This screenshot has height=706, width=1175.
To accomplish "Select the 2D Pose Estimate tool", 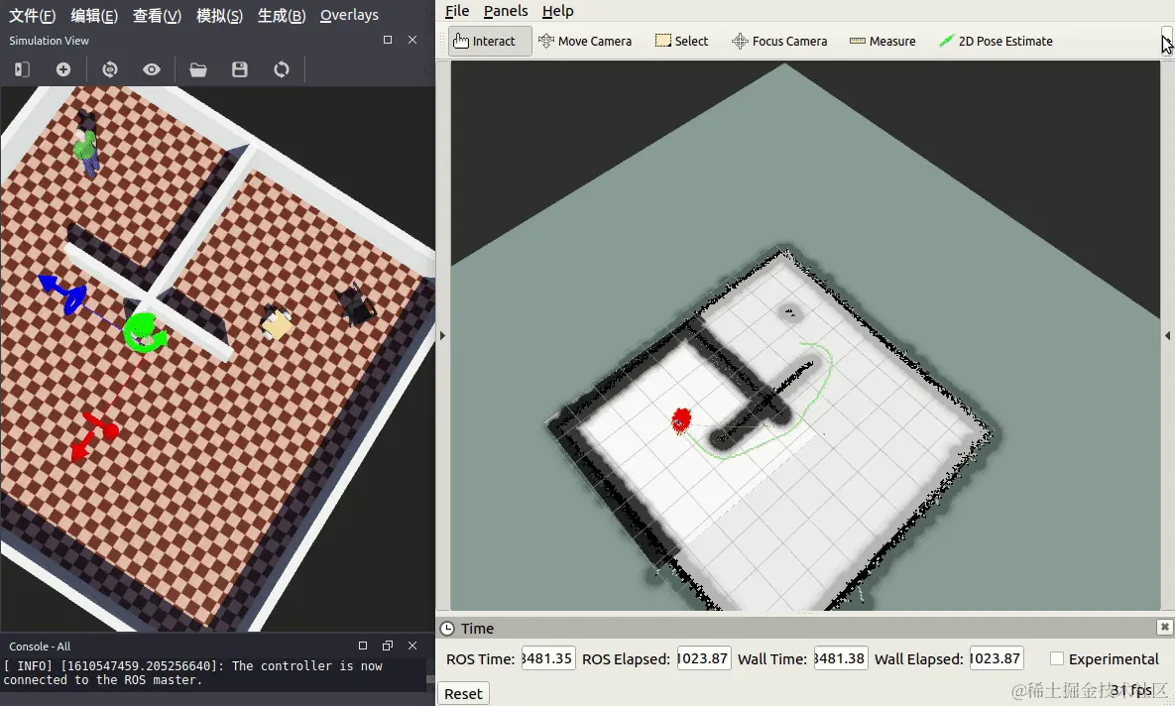I will [x=996, y=42].
